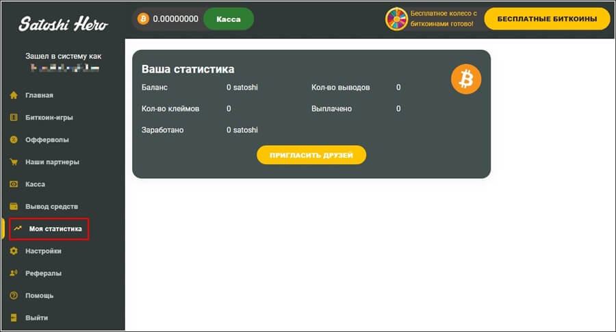Click the wallet icon for Вывод средств
This screenshot has height=332, width=616.
click(x=14, y=206)
